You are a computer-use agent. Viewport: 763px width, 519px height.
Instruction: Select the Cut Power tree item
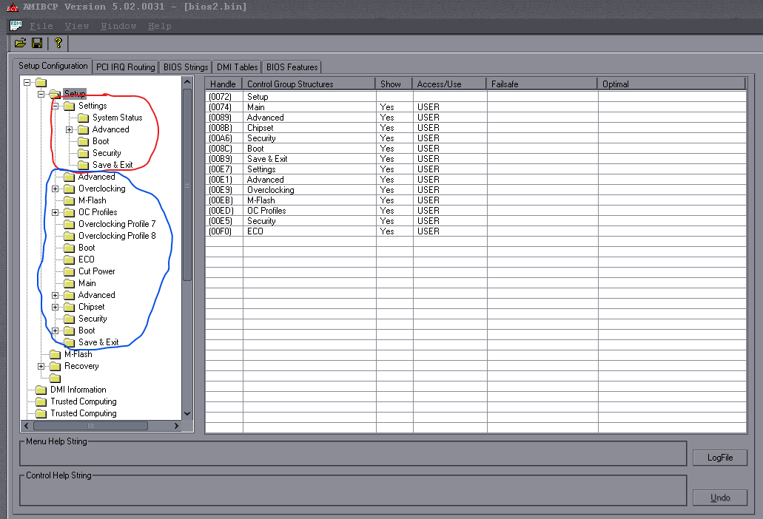(97, 271)
